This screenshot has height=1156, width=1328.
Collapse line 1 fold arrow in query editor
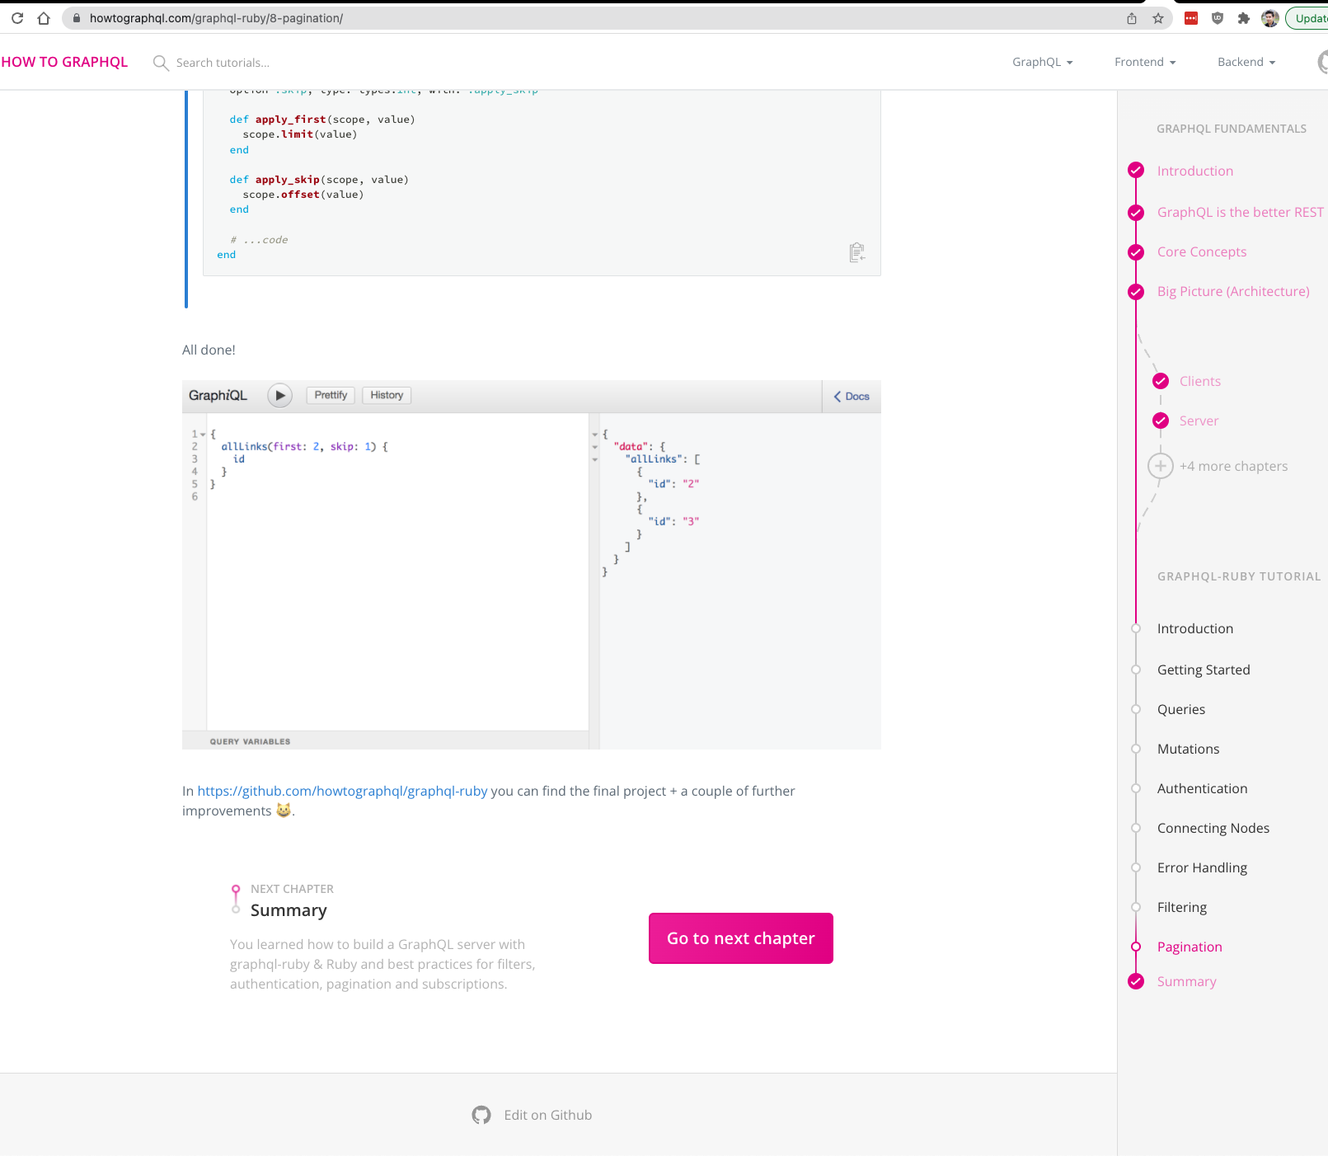tap(203, 434)
